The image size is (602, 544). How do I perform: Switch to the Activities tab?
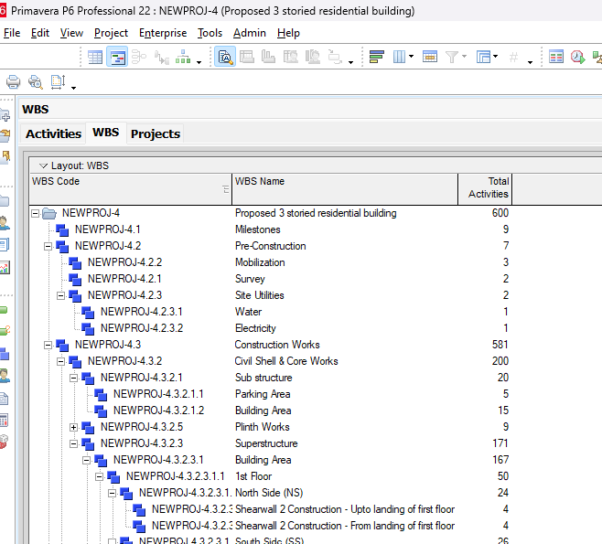(x=53, y=133)
